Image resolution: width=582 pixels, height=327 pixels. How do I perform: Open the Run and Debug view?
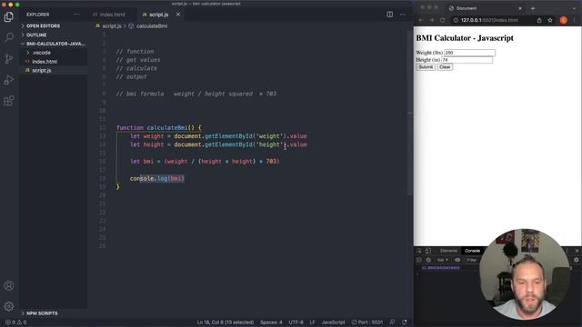(x=9, y=80)
